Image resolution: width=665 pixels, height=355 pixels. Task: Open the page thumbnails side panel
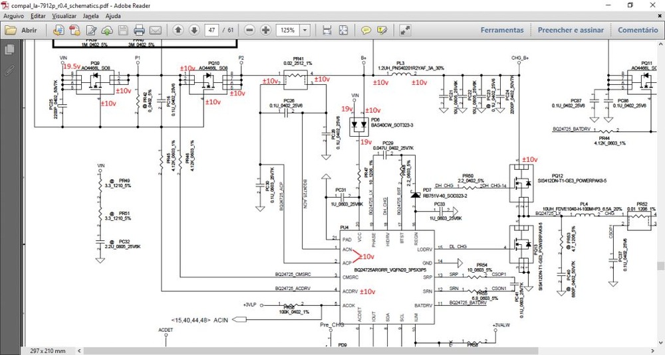click(9, 50)
